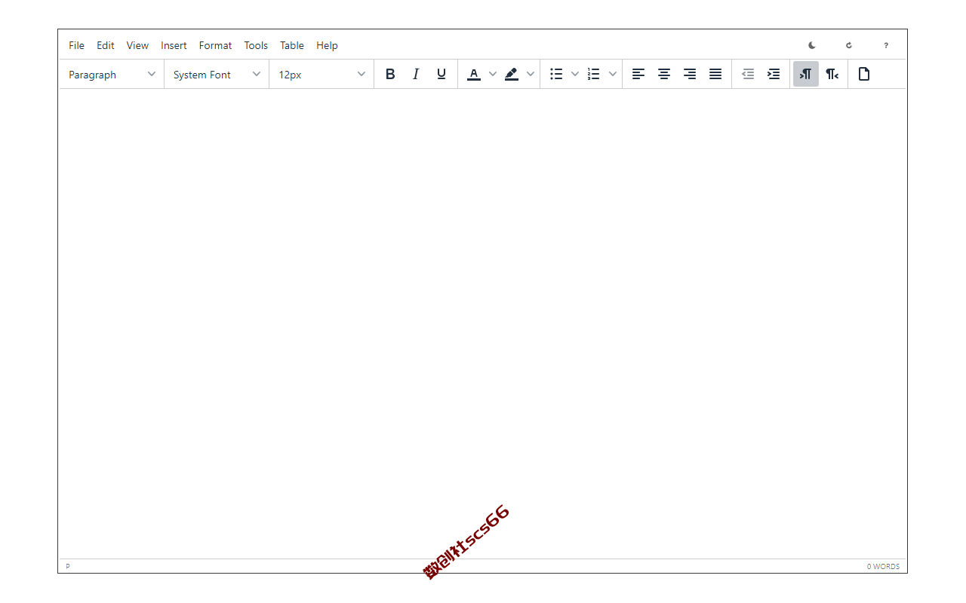Image resolution: width=966 pixels, height=603 pixels.
Task: Open the Tools menu
Action: (x=256, y=45)
